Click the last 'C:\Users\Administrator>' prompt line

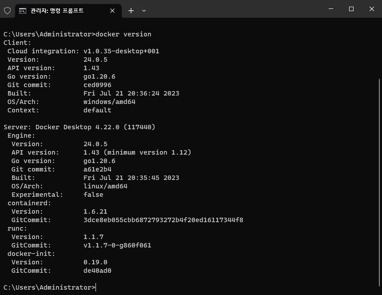[x=49, y=287]
